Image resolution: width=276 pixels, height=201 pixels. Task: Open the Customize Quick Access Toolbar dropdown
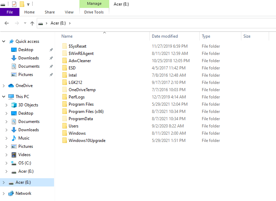coord(28,4)
